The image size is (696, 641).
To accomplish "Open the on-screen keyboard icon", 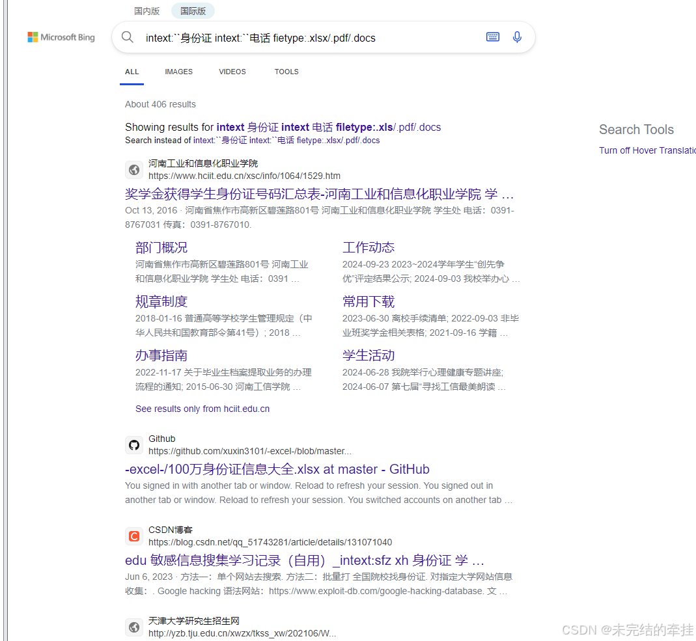I will (493, 37).
